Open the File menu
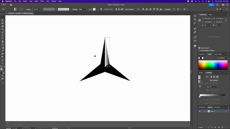 15,1
